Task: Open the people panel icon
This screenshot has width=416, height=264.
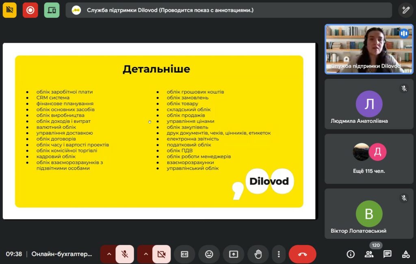Action: 369,254
